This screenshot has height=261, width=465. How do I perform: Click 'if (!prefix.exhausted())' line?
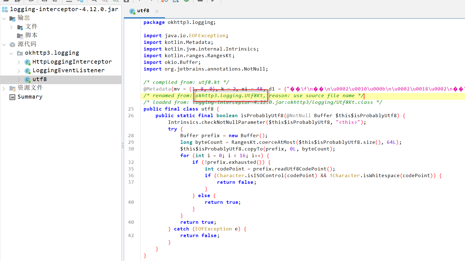pyautogui.click(x=231, y=162)
